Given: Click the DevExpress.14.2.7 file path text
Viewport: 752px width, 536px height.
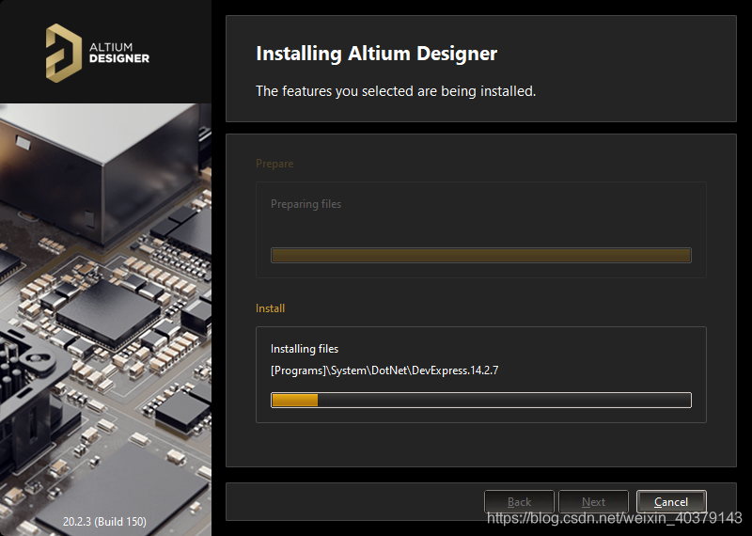Looking at the screenshot, I should coord(384,370).
